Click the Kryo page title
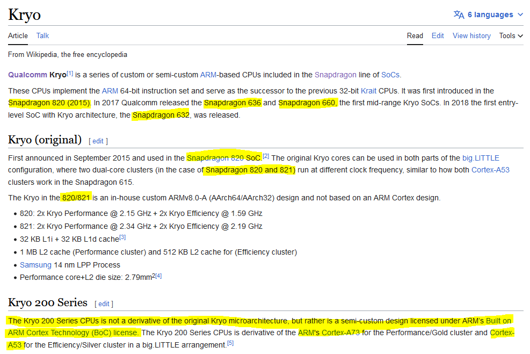Image resolution: width=530 pixels, height=354 pixels. coord(24,15)
